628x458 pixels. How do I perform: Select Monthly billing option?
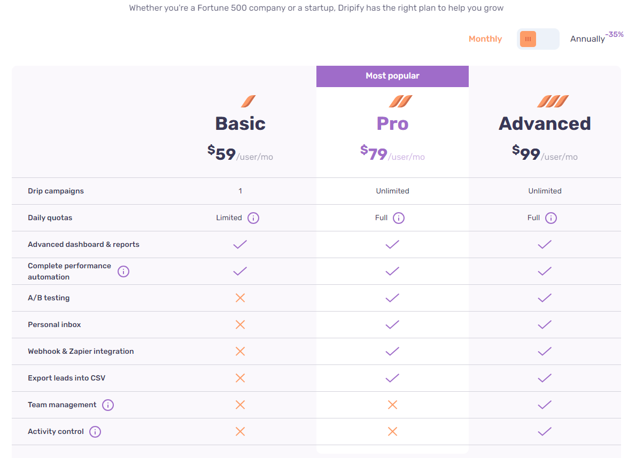(x=485, y=38)
